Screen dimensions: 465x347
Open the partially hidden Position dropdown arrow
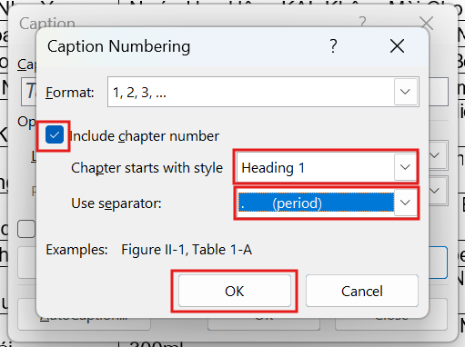[435, 191]
